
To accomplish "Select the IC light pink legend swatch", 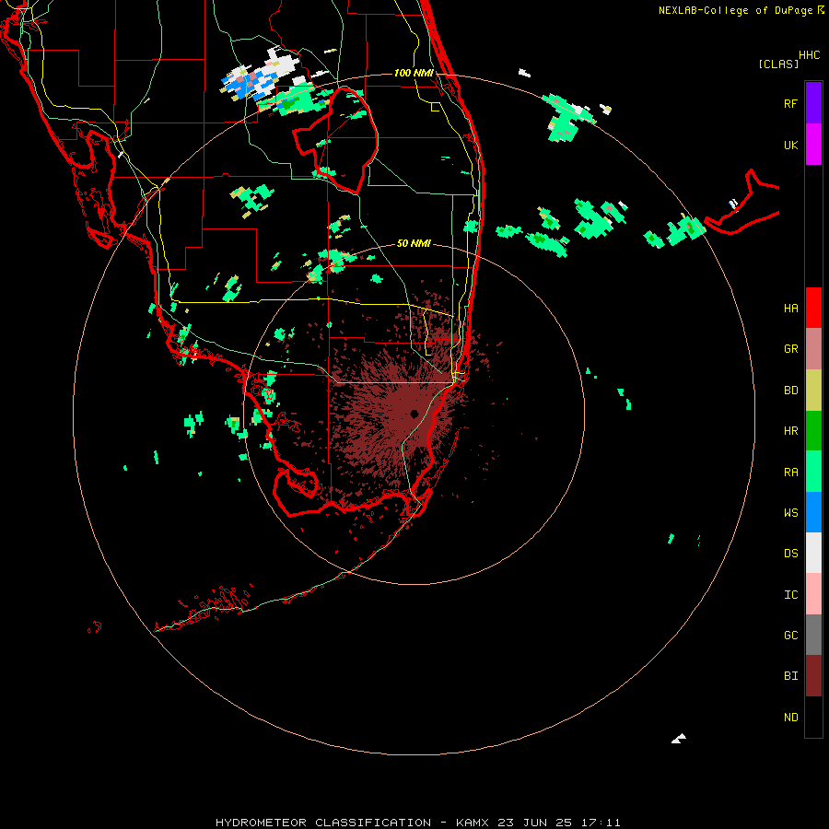I will (813, 594).
